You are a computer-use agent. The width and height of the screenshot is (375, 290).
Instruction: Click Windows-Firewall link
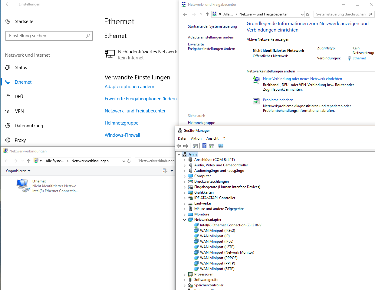click(x=122, y=135)
